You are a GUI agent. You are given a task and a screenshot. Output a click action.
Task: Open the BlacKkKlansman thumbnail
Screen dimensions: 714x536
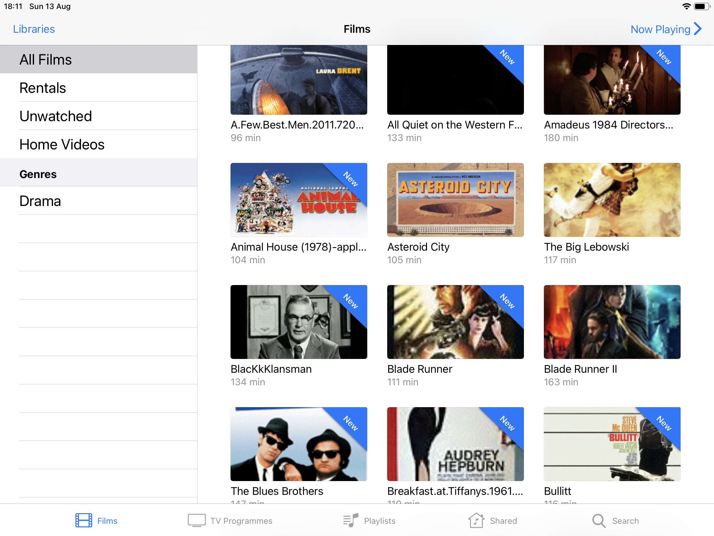[x=299, y=322]
